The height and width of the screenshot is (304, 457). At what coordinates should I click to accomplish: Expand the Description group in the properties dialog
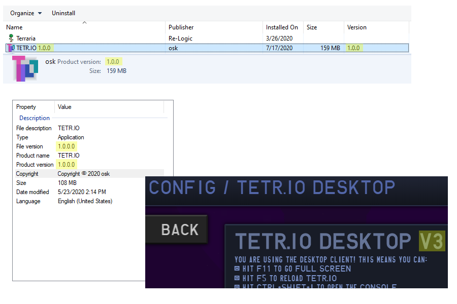click(34, 118)
